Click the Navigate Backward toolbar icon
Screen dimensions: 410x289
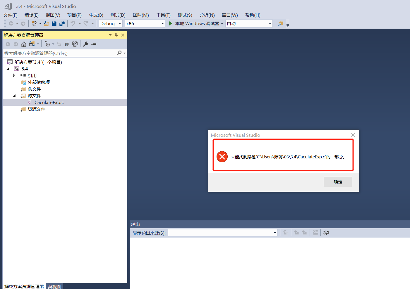click(x=11, y=23)
